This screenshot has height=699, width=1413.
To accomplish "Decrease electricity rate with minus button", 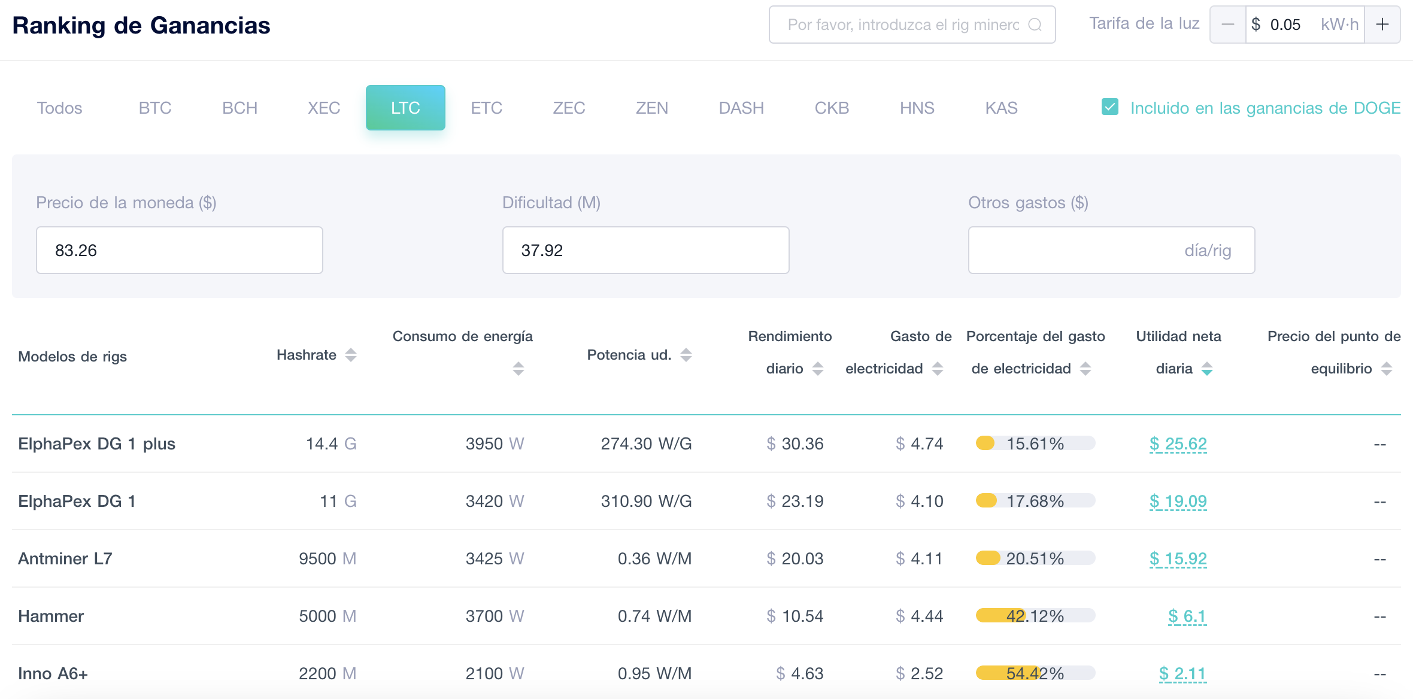I will (x=1228, y=25).
